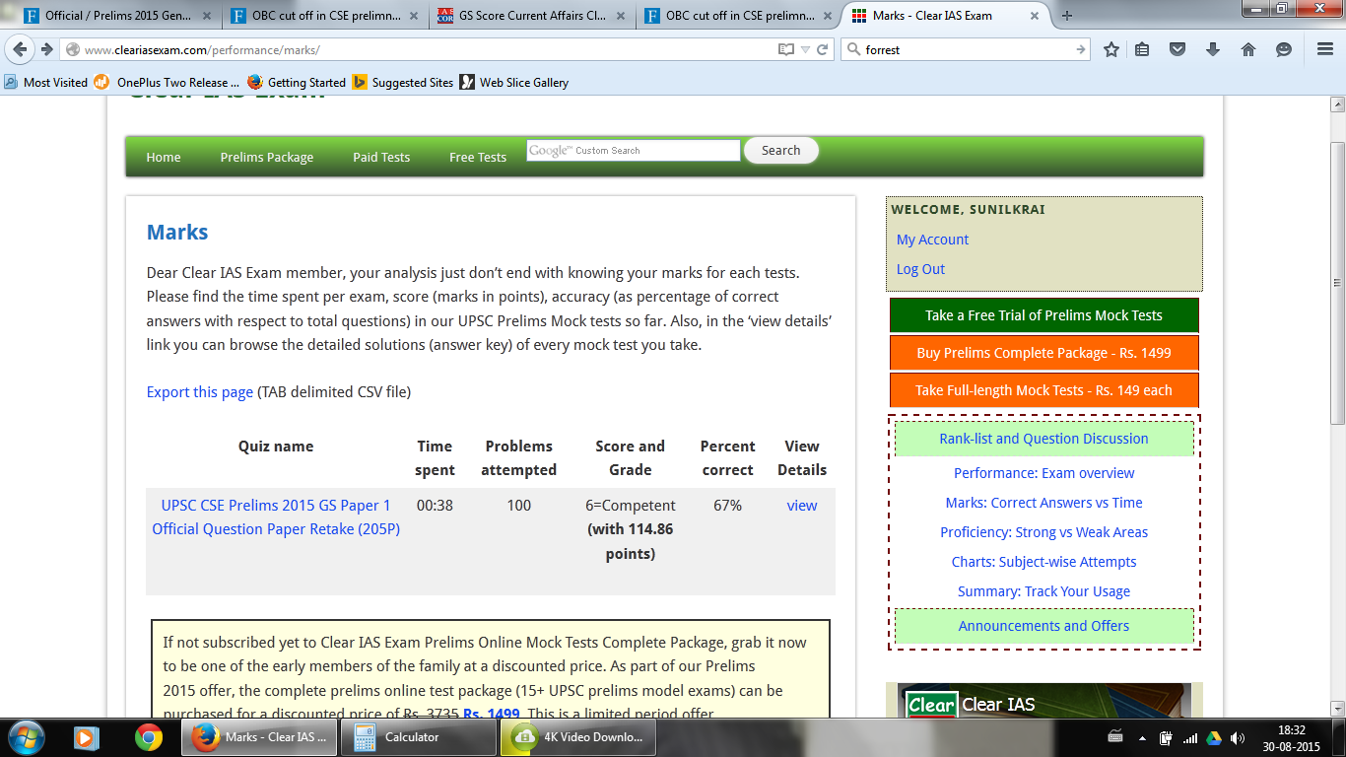This screenshot has width=1346, height=757.
Task: Open Prelims Package in the green navbar
Action: (267, 157)
